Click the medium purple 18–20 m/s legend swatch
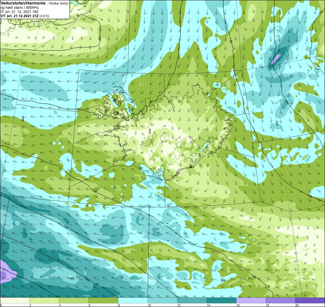Screen dimensions: 325x307 point(281,301)
